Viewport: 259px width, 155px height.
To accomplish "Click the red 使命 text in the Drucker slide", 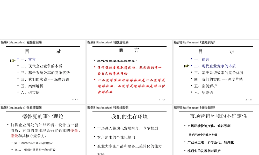I will click(x=75, y=130).
